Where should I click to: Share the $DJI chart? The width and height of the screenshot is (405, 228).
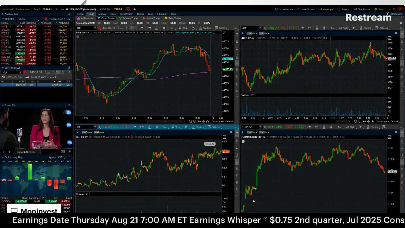141,28
